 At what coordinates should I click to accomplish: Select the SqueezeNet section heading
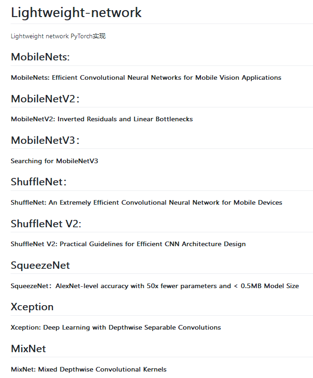40,265
